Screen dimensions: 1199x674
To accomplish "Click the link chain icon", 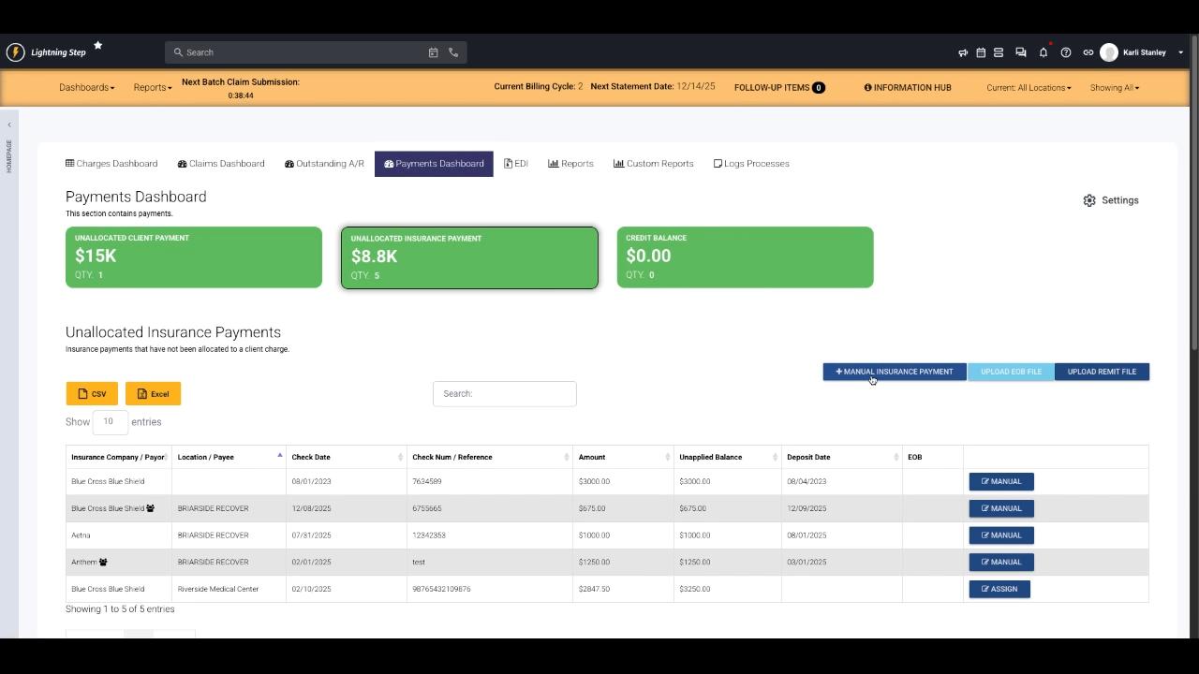I will click(1088, 52).
